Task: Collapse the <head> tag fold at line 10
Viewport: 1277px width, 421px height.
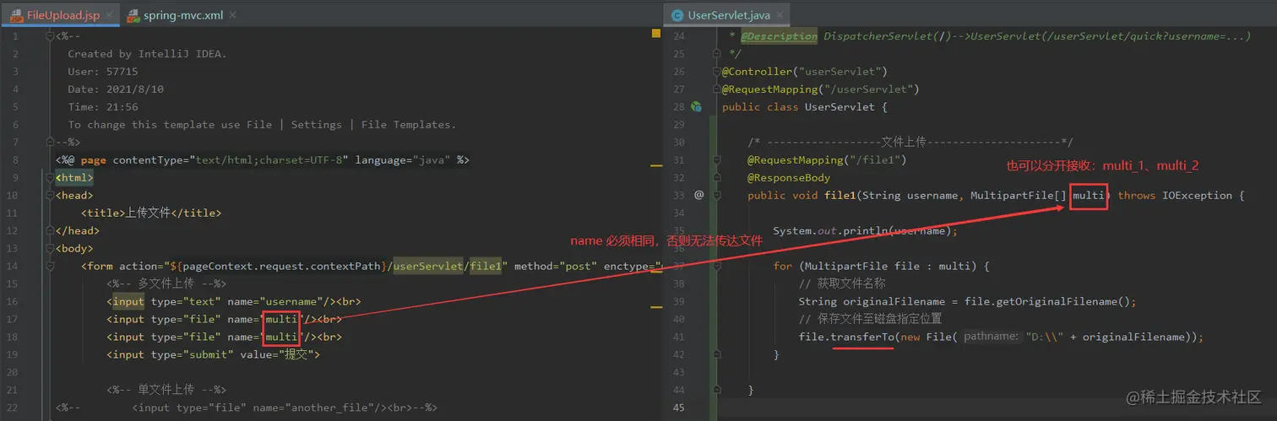Action: coord(52,195)
